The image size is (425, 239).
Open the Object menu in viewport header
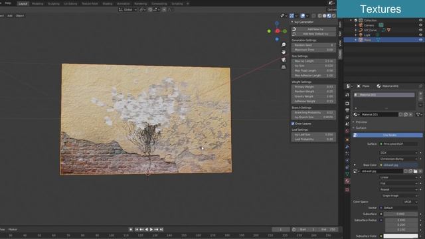point(20,16)
